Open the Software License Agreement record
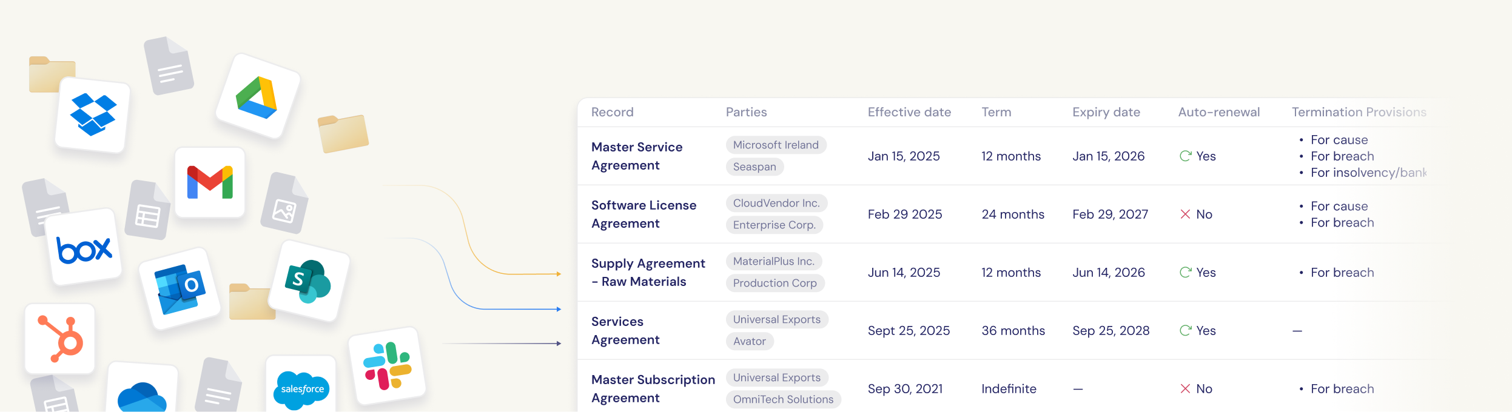 (x=643, y=214)
